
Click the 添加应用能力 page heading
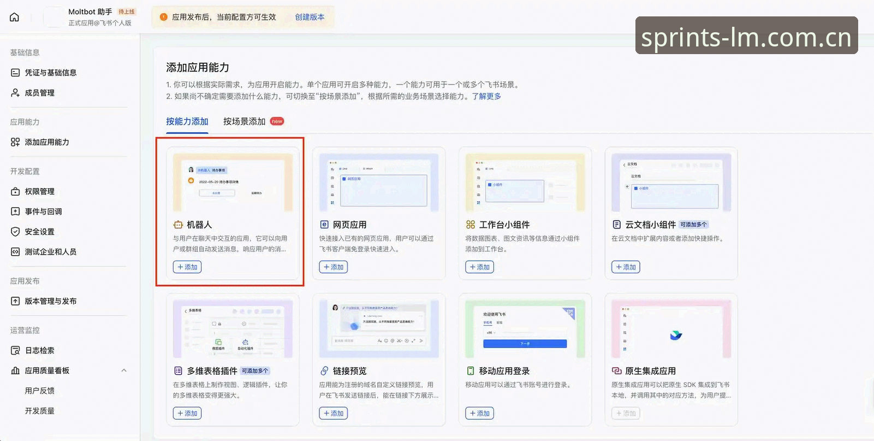pyautogui.click(x=198, y=68)
